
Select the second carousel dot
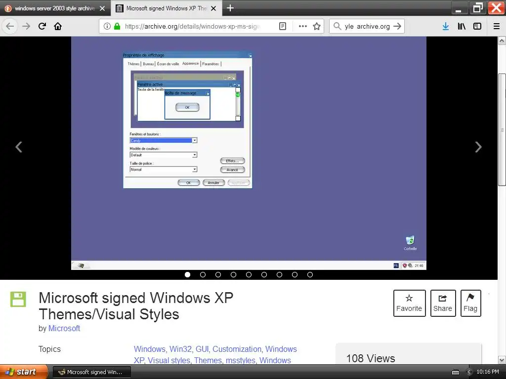coord(203,274)
